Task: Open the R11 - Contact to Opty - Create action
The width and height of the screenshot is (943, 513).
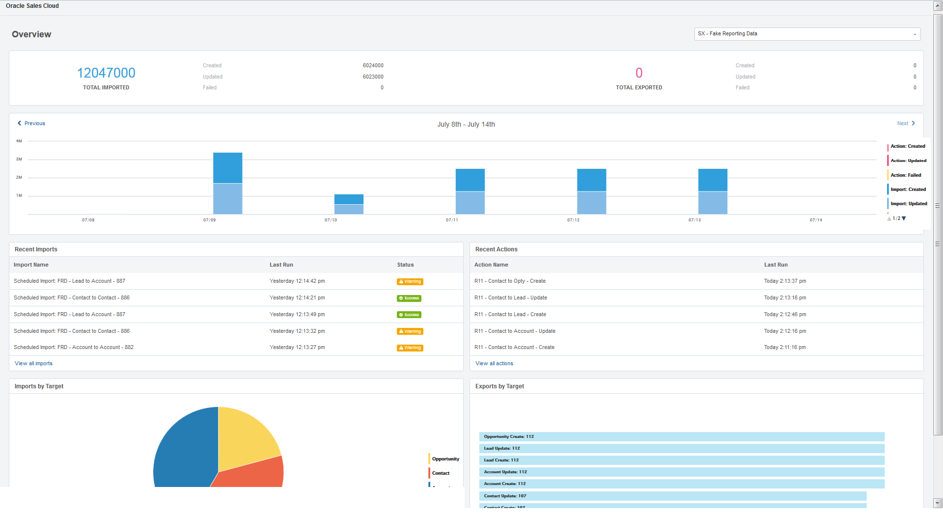Action: click(510, 281)
